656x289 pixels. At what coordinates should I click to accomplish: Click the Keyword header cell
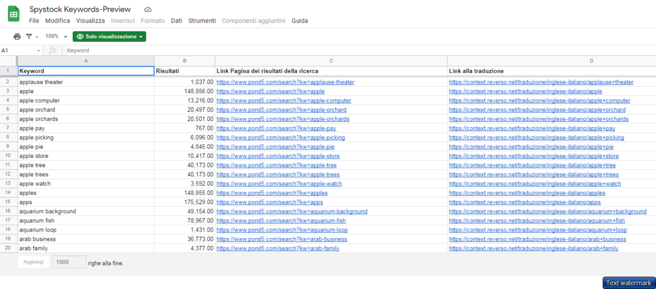click(86, 71)
